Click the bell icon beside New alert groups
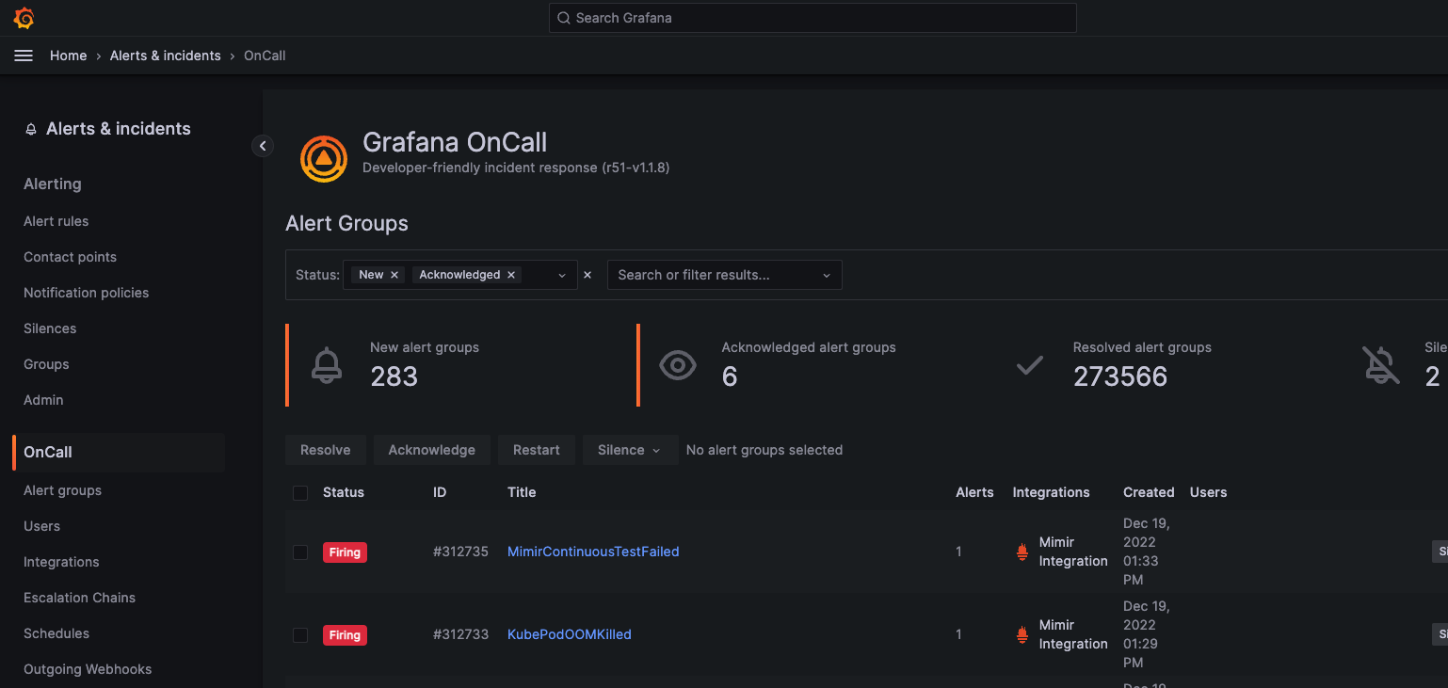1448x688 pixels. click(x=326, y=364)
